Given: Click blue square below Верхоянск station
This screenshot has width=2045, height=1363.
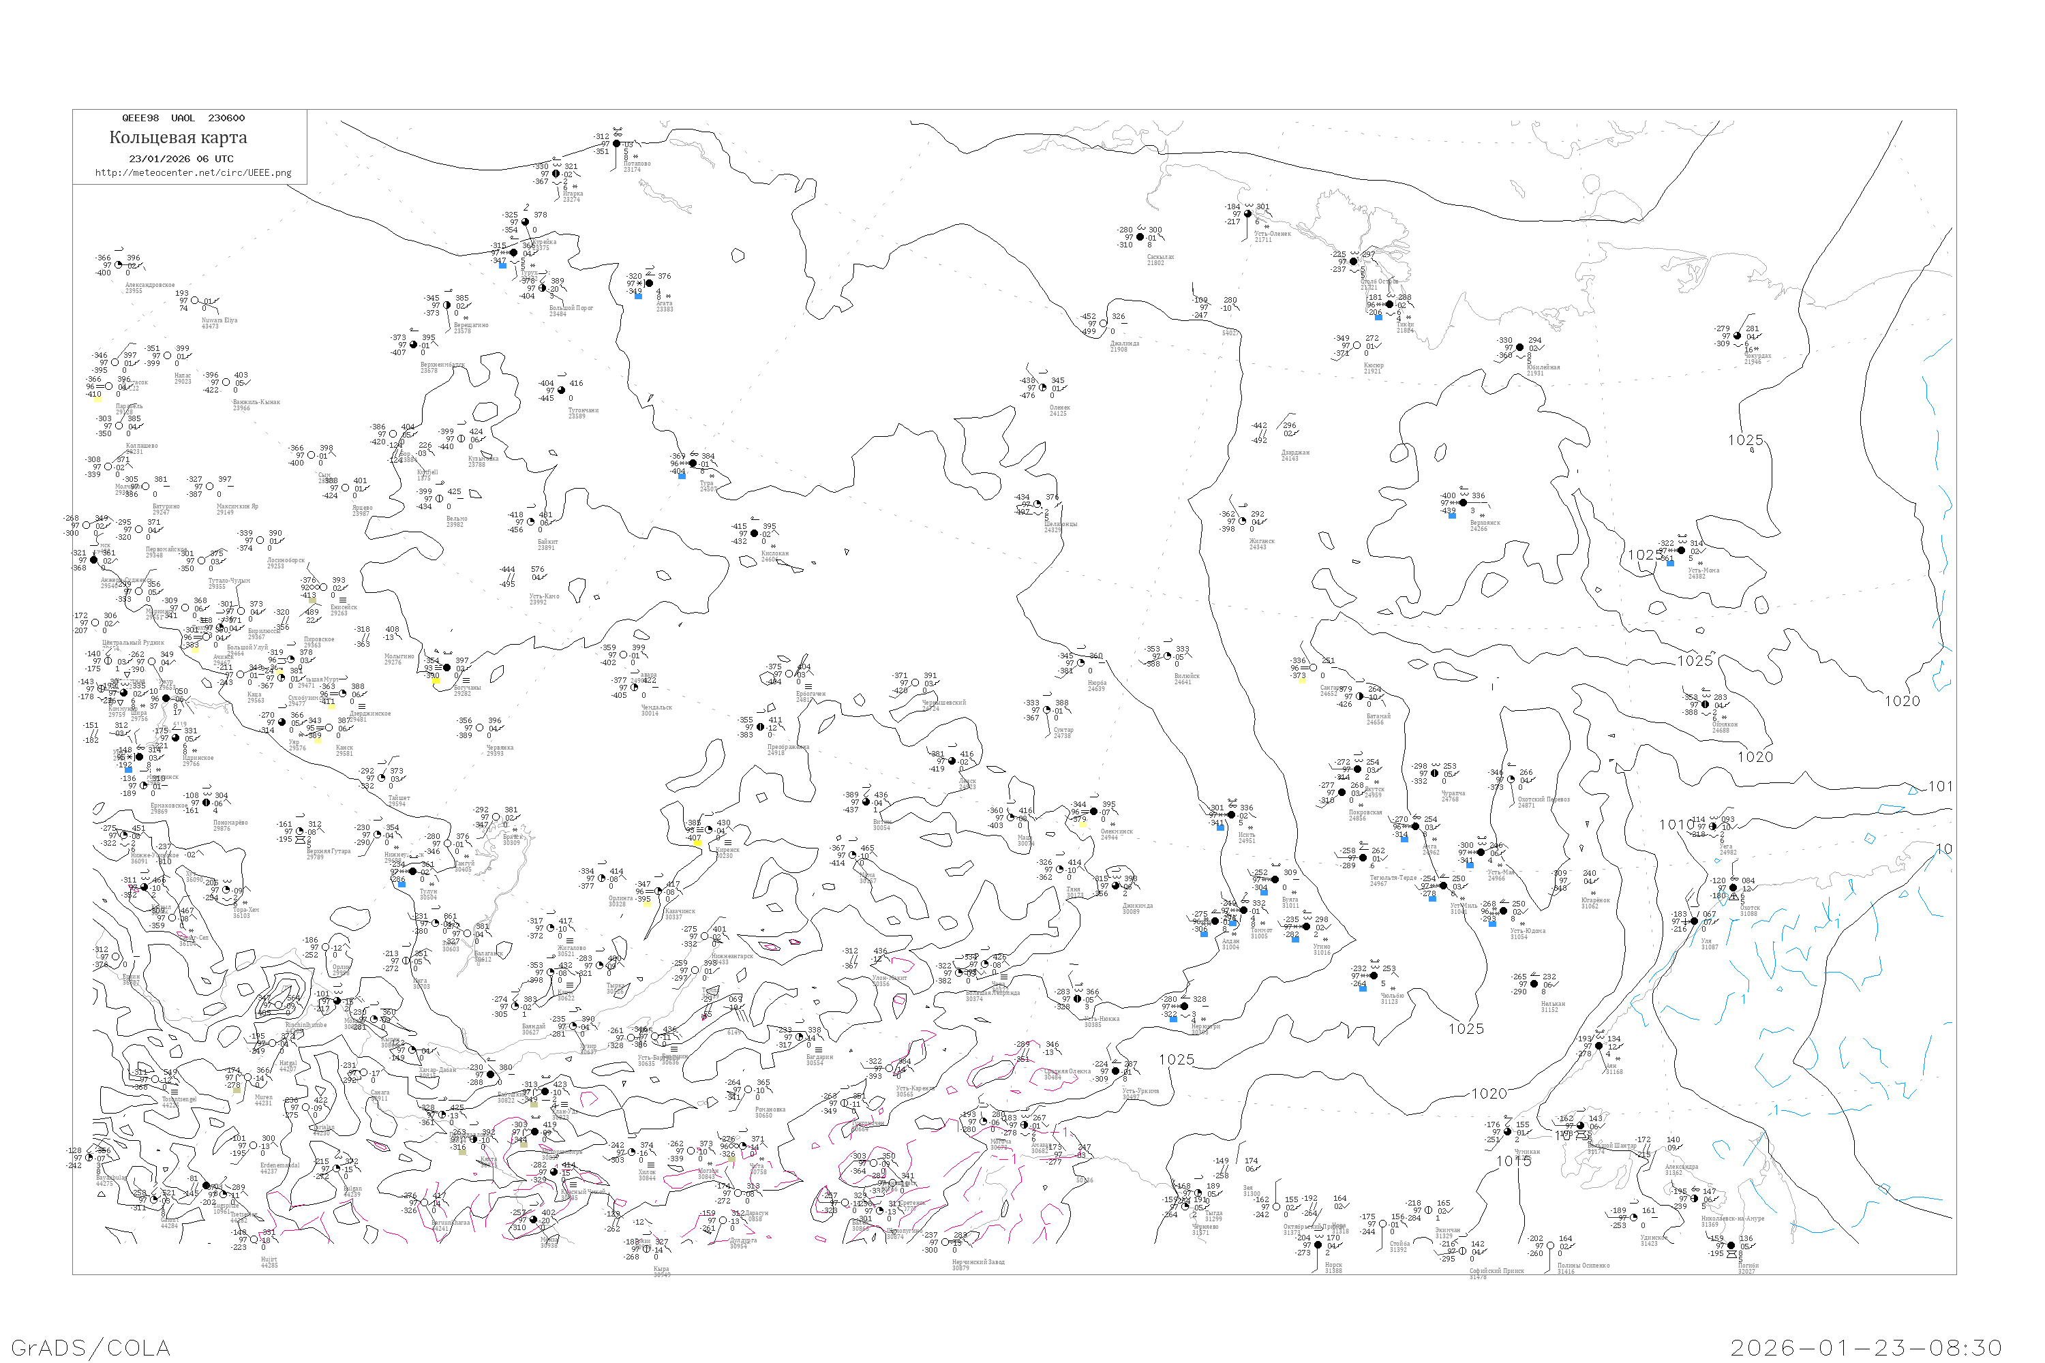Looking at the screenshot, I should [x=1452, y=515].
